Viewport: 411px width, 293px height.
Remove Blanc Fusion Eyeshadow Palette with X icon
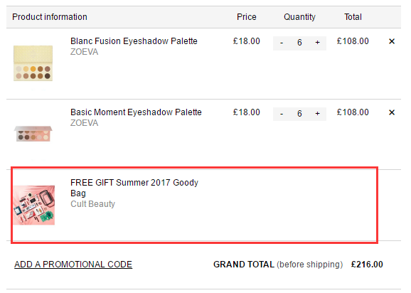click(x=392, y=41)
